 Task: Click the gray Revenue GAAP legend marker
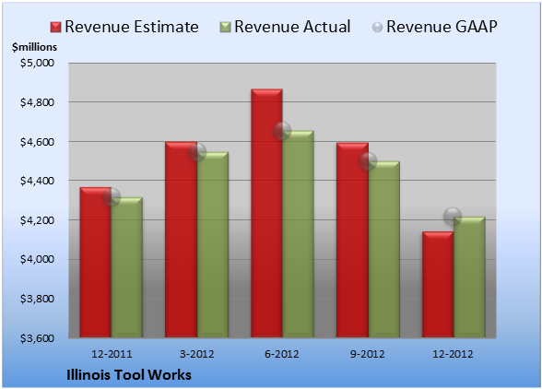click(x=378, y=28)
